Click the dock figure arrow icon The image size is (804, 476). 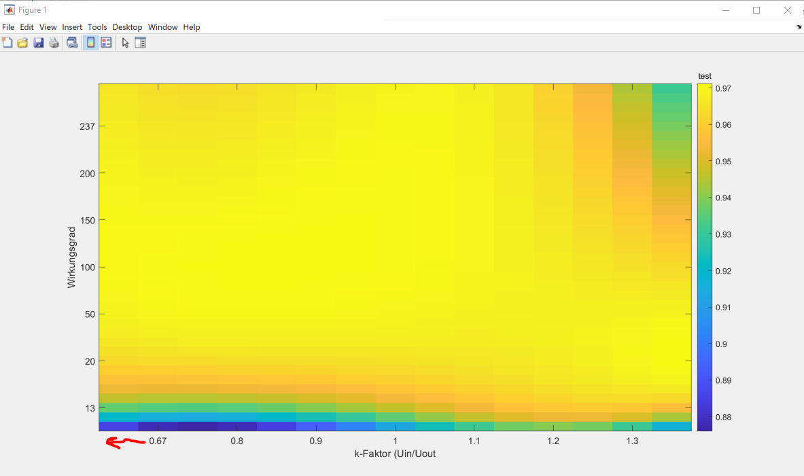tap(799, 27)
